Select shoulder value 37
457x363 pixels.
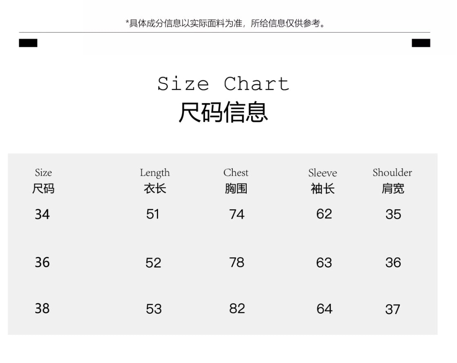click(x=392, y=309)
